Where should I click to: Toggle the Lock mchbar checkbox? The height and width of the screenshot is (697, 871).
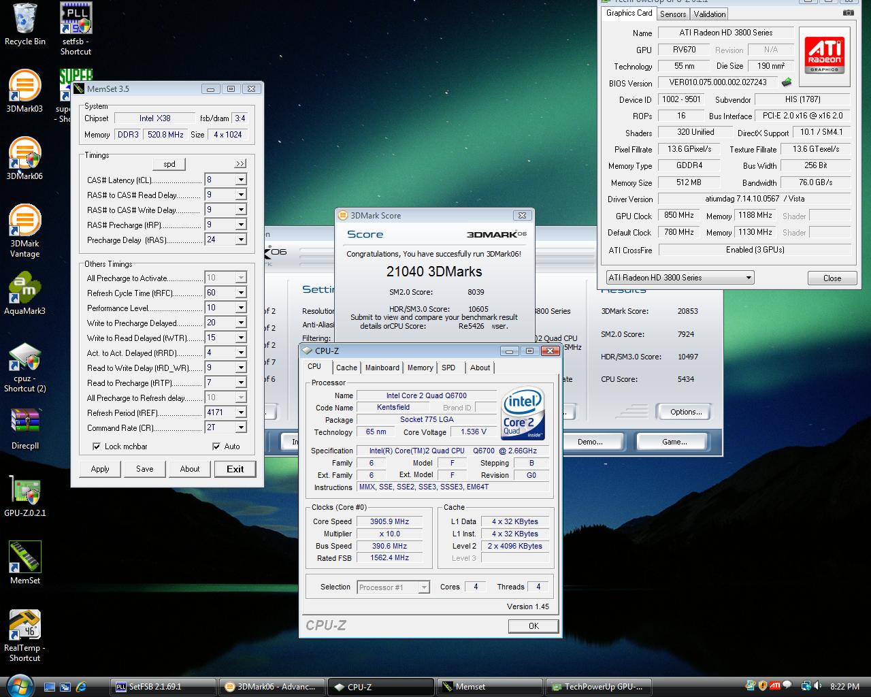pos(97,447)
